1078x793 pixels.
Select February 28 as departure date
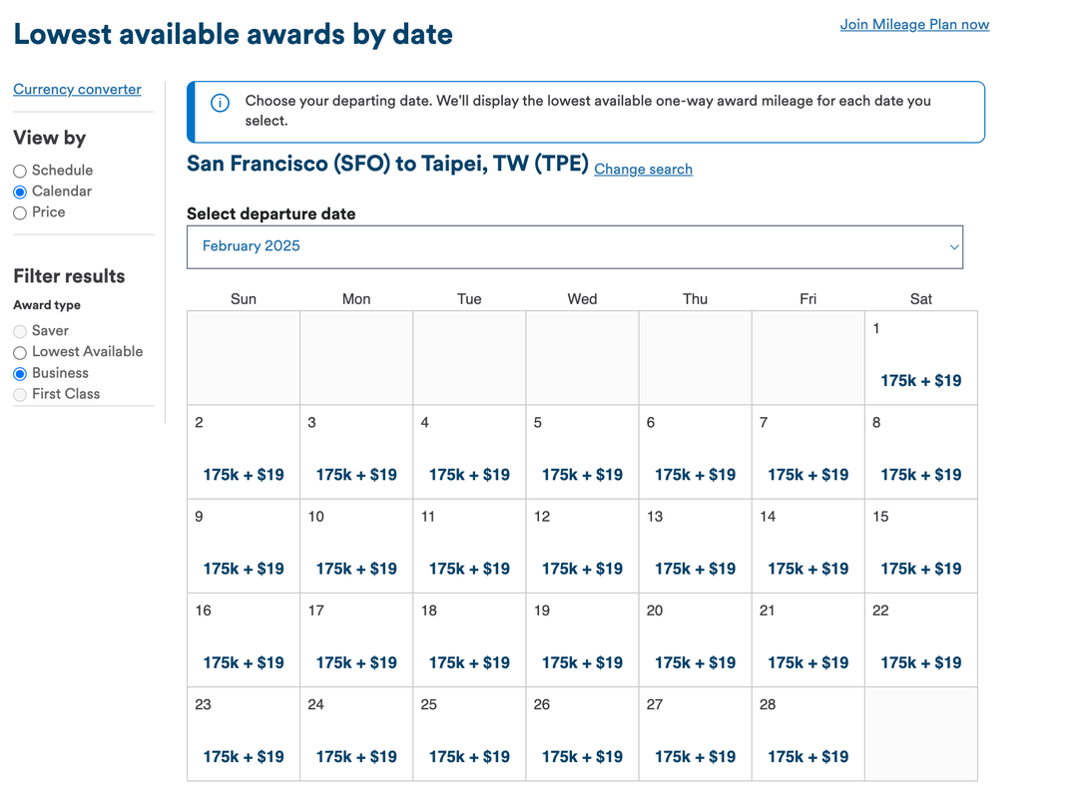pos(808,756)
